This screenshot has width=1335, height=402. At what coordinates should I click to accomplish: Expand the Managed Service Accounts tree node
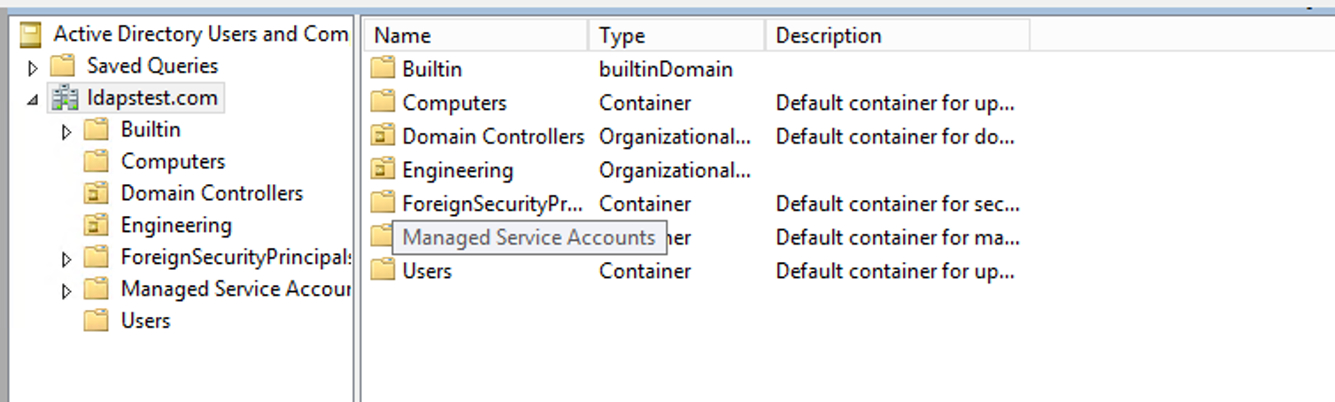click(66, 291)
